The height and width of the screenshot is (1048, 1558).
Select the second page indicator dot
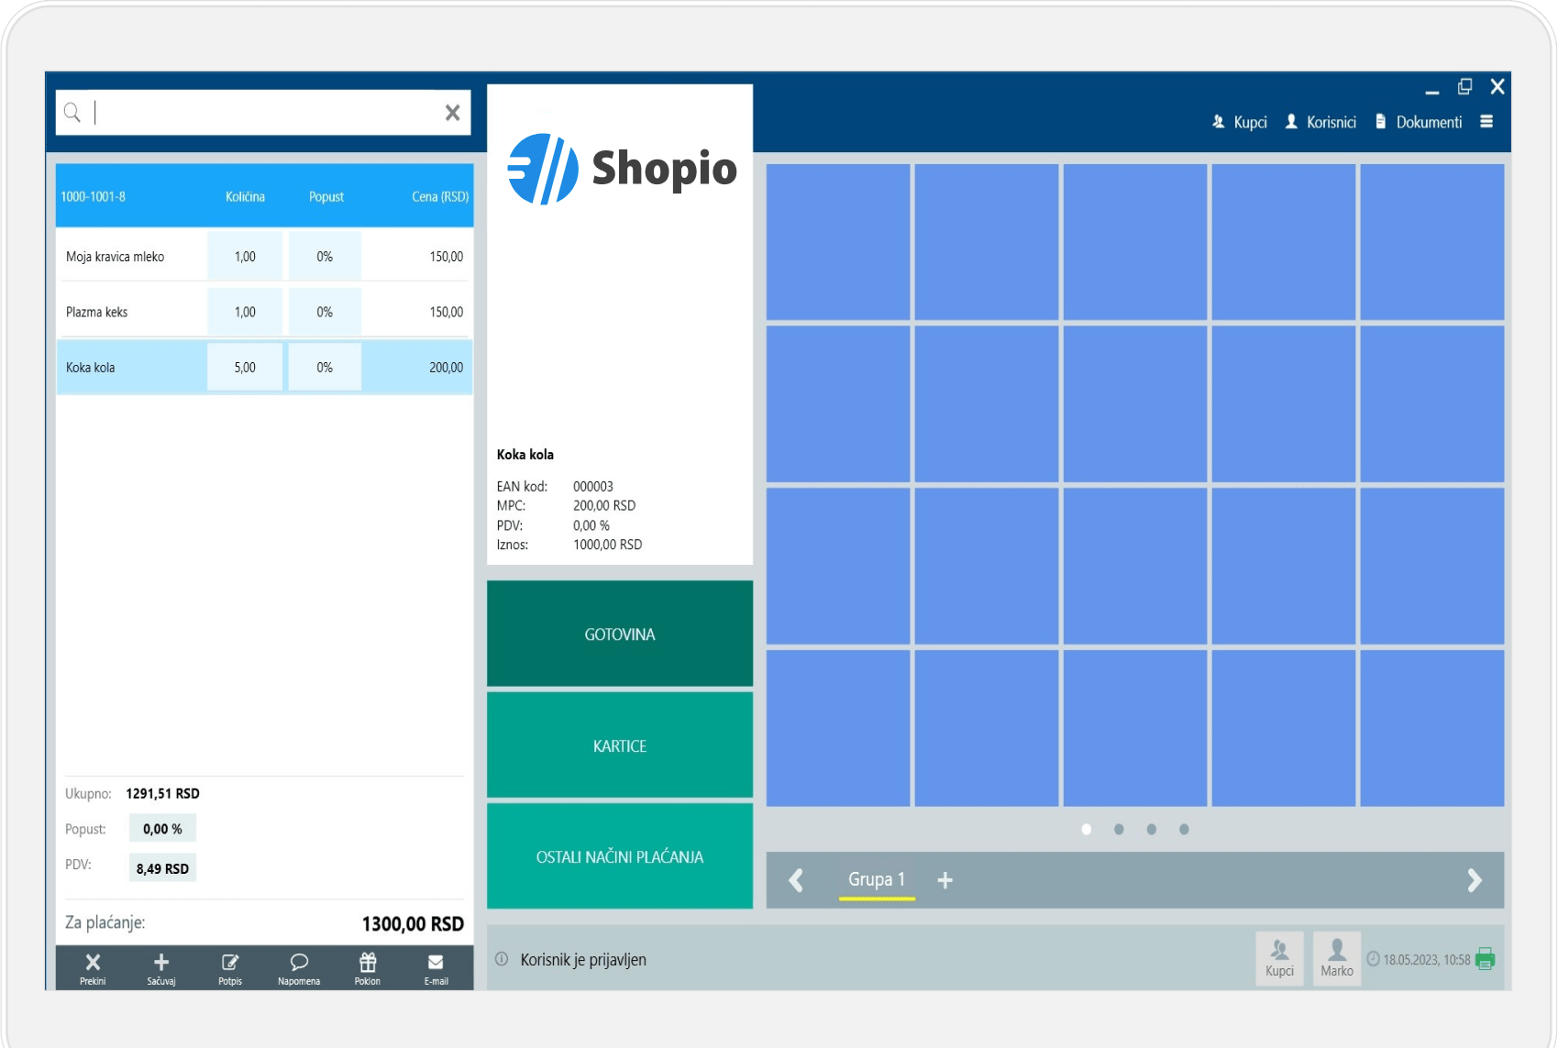point(1119,829)
